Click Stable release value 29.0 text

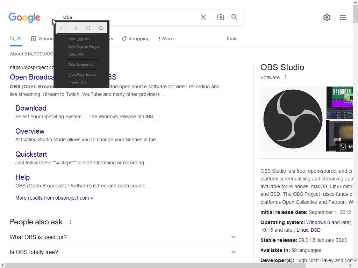[x=323, y=240]
